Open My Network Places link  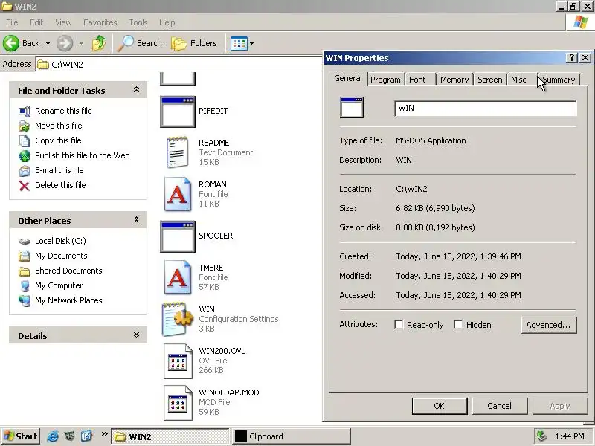[x=68, y=300]
